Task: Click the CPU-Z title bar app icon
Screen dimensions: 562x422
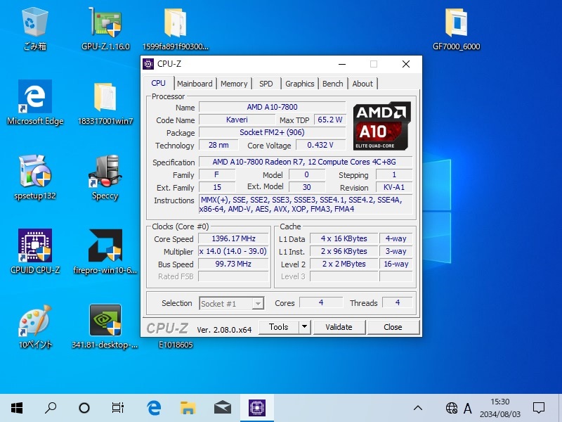Action: coord(148,64)
